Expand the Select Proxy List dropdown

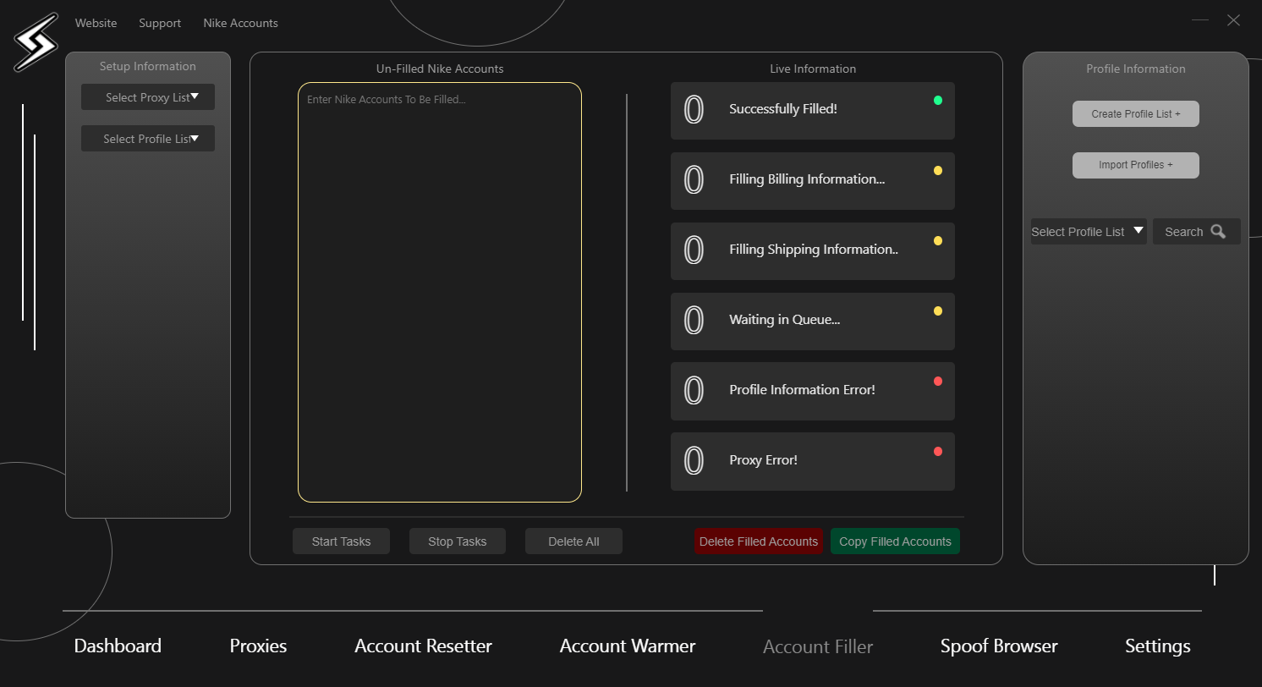click(148, 97)
